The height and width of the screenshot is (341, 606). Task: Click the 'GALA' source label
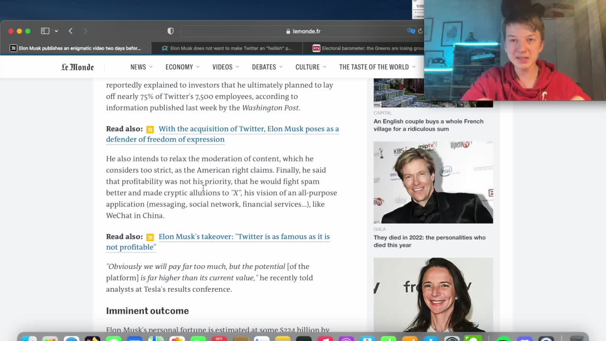[x=380, y=229]
